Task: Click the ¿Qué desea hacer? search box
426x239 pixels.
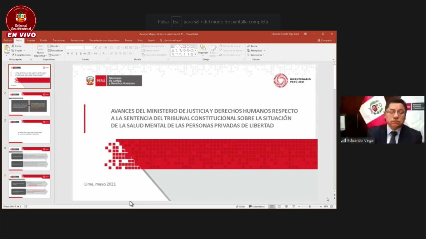Action: tap(171, 41)
